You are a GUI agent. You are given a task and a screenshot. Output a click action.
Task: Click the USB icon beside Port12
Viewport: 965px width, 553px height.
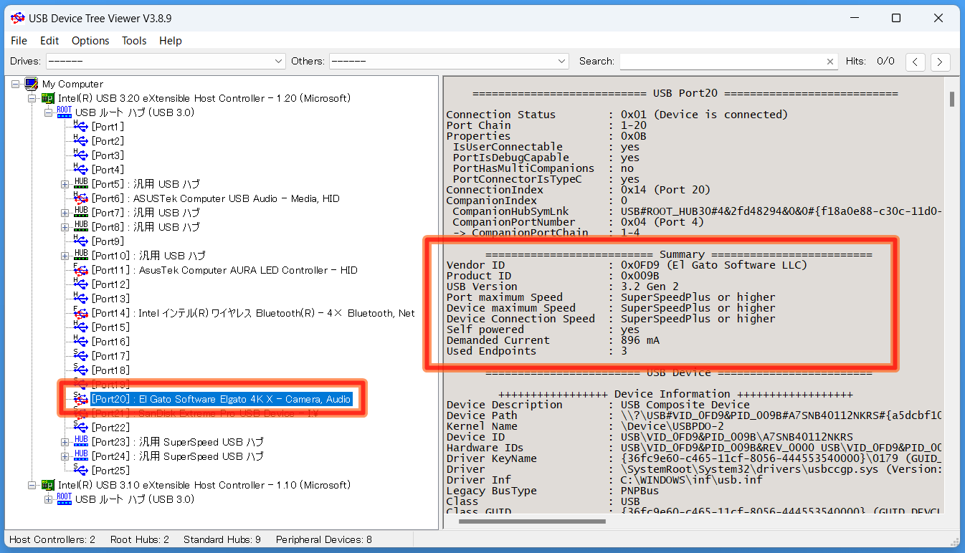81,284
